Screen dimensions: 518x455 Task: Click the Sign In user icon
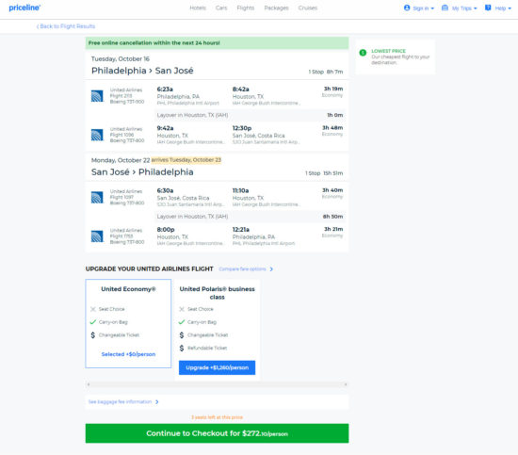coord(407,8)
